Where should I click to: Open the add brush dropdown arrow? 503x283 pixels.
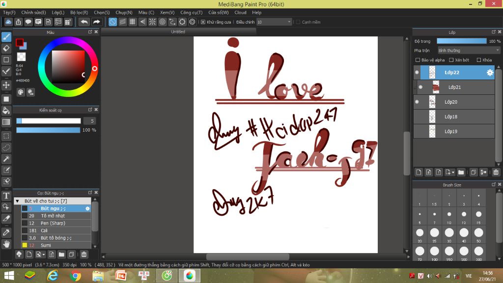tap(44, 255)
